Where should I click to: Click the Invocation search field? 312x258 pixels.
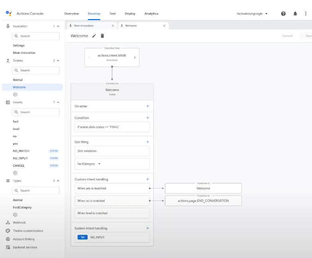[x=36, y=36]
